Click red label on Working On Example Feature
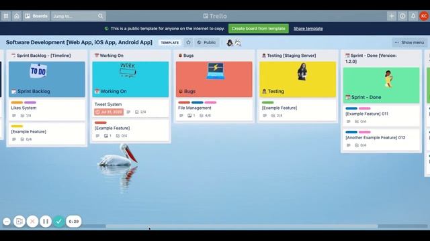This screenshot has width=430, height=241. (101, 123)
